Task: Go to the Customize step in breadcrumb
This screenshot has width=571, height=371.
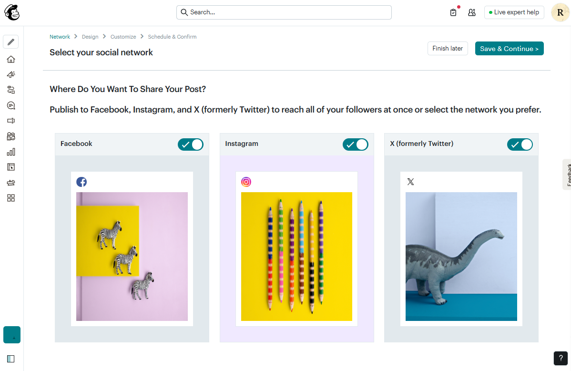Action: pos(123,36)
